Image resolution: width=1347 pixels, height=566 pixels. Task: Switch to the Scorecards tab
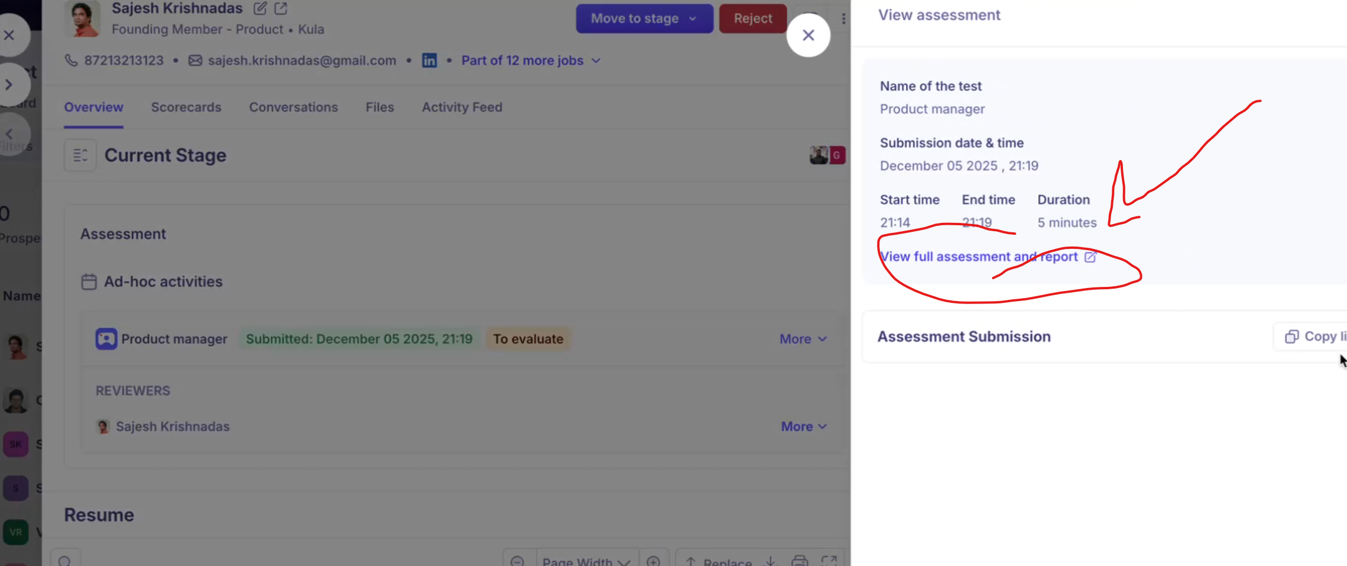click(x=186, y=107)
